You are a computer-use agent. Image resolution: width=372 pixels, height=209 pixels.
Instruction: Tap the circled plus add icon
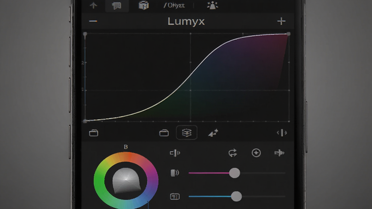[256, 153]
